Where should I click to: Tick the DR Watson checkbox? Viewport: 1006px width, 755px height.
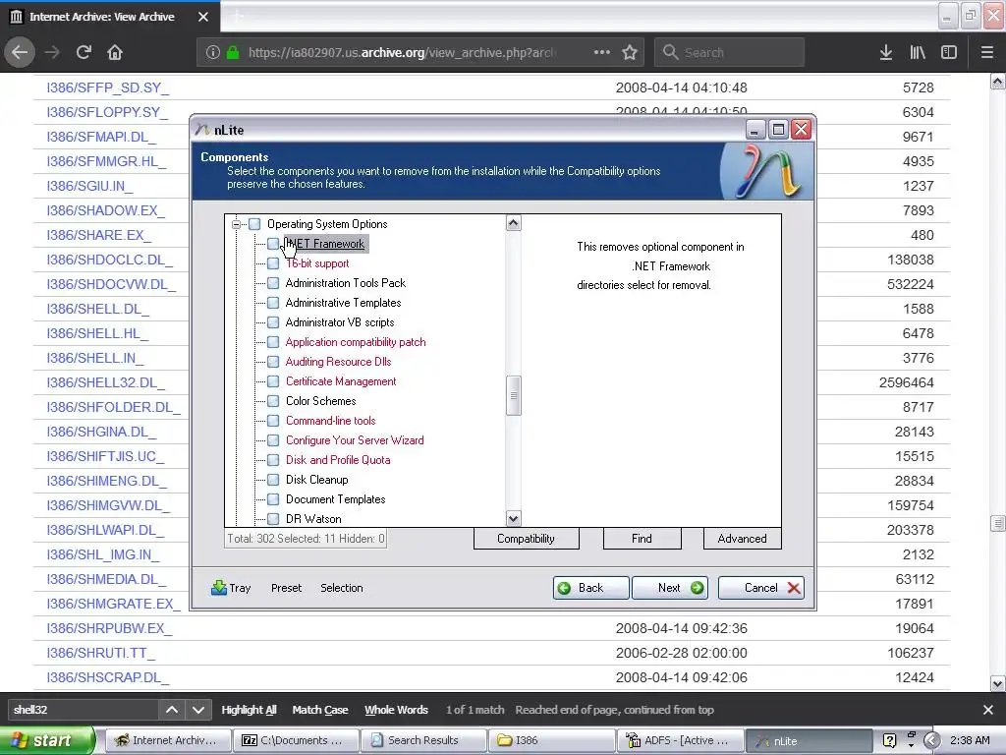pyautogui.click(x=273, y=519)
